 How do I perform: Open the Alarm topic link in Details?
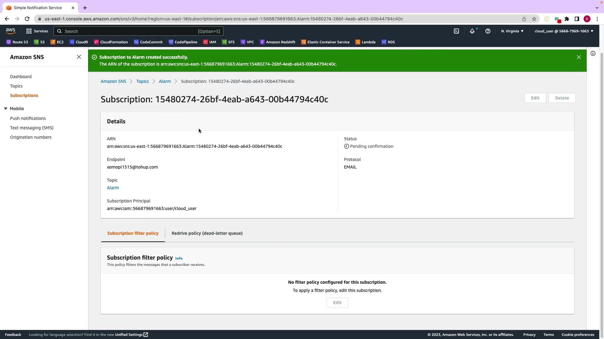(113, 188)
